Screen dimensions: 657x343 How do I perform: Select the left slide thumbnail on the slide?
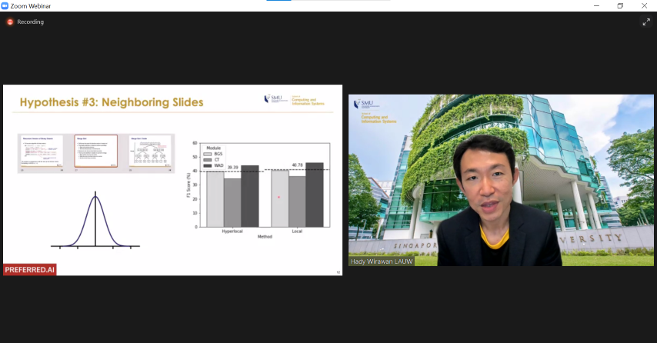point(41,151)
